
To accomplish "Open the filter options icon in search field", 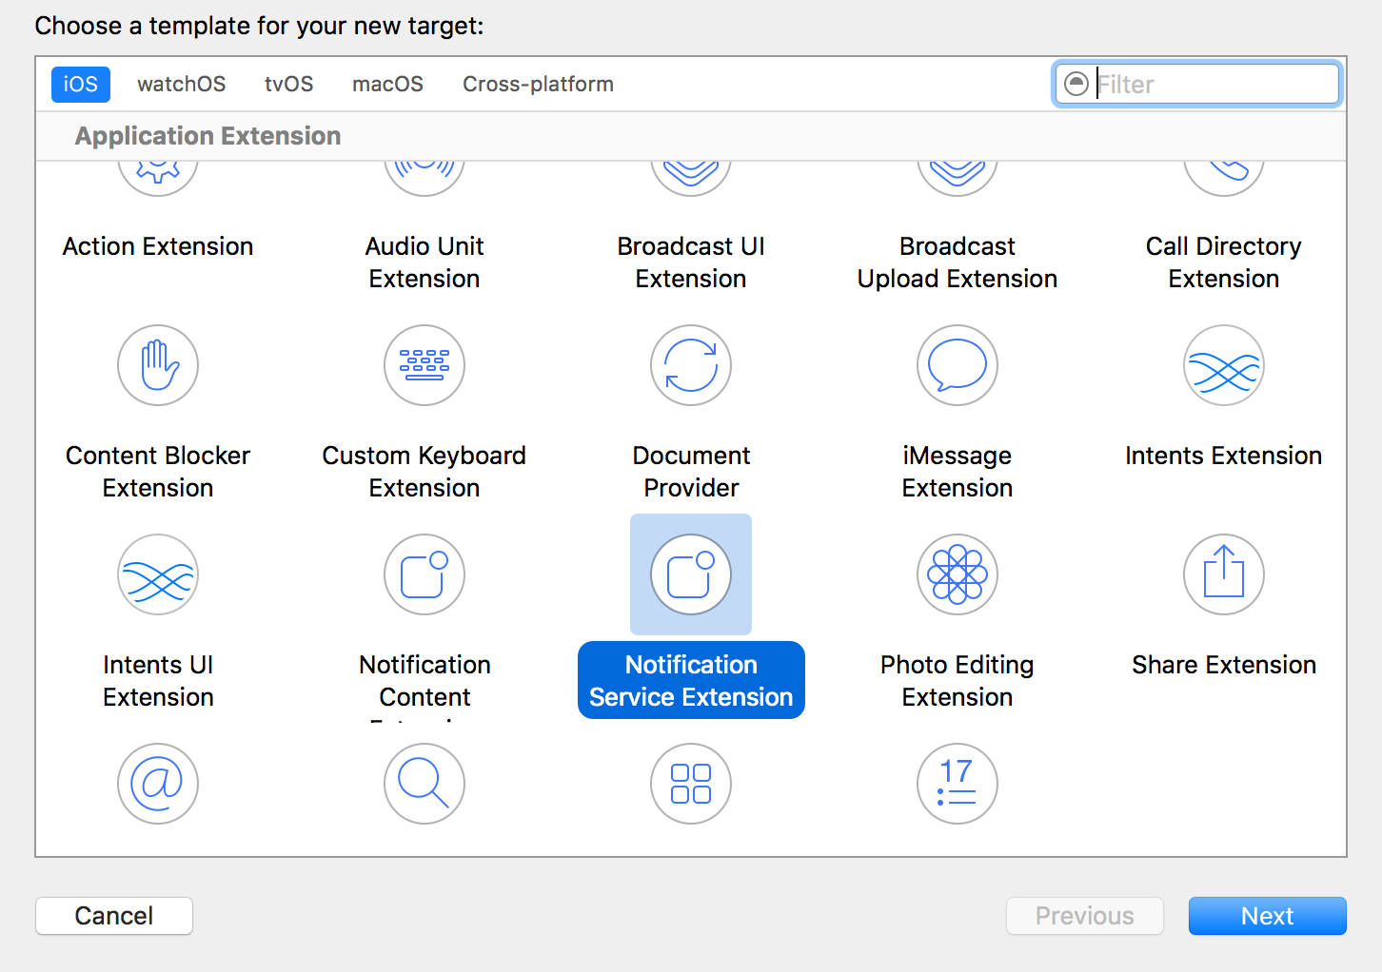I will click(1076, 84).
